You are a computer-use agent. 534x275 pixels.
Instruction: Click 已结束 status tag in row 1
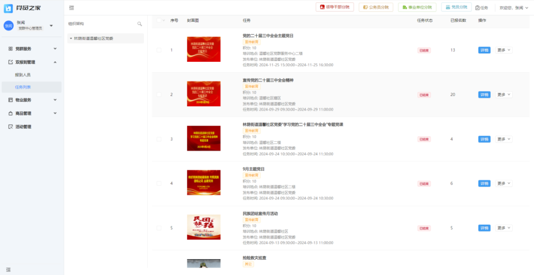click(424, 50)
